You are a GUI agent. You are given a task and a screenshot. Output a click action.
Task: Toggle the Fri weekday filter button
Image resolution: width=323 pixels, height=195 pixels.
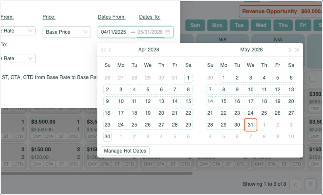pyautogui.click(x=303, y=25)
